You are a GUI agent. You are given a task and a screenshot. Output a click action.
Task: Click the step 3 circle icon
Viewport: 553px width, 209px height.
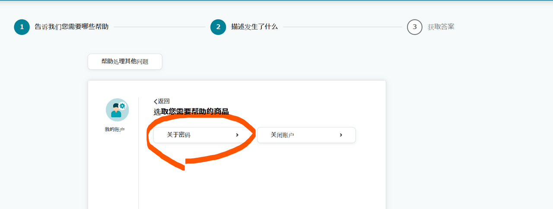(414, 27)
